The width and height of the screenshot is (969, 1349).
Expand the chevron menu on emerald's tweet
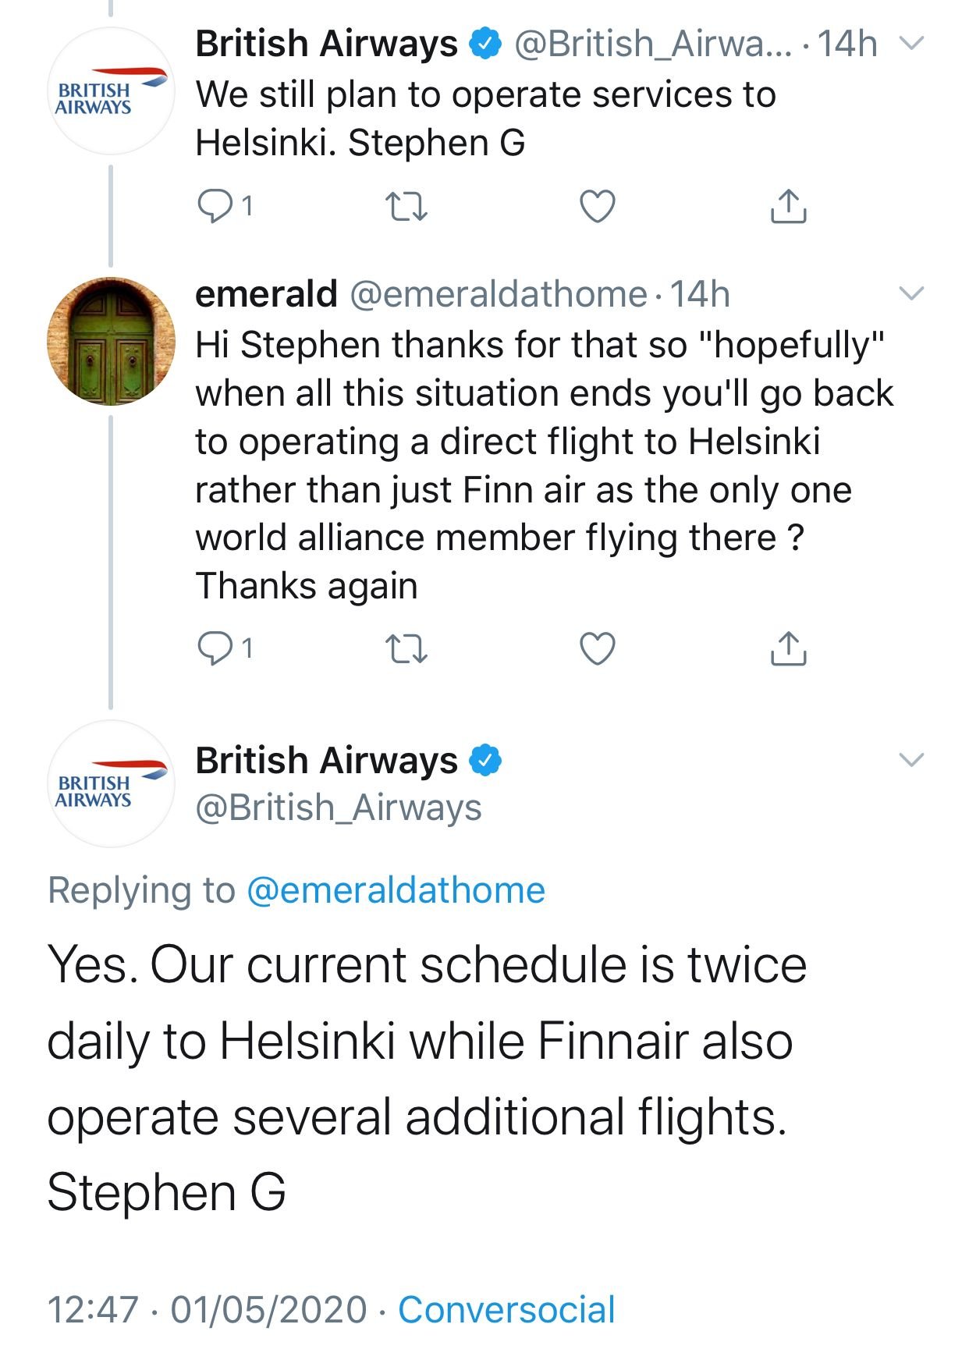[x=911, y=293]
